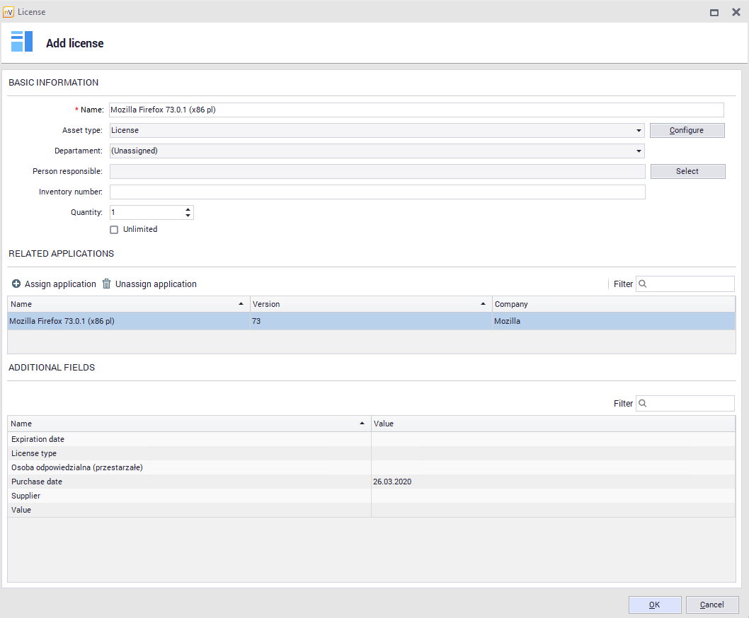This screenshot has height=618, width=749.
Task: Open the Asset type dropdown
Action: coord(639,131)
